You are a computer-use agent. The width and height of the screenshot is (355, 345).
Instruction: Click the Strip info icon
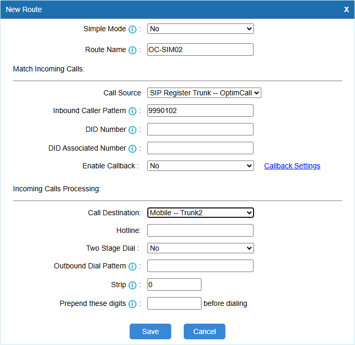(132, 285)
